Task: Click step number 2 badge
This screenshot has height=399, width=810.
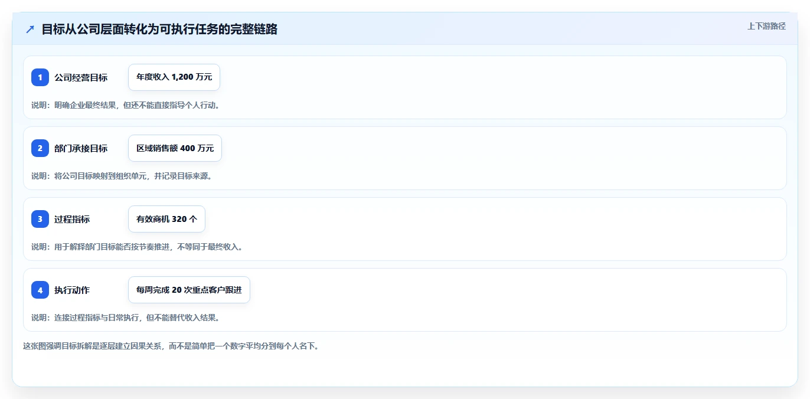Action: (40, 148)
